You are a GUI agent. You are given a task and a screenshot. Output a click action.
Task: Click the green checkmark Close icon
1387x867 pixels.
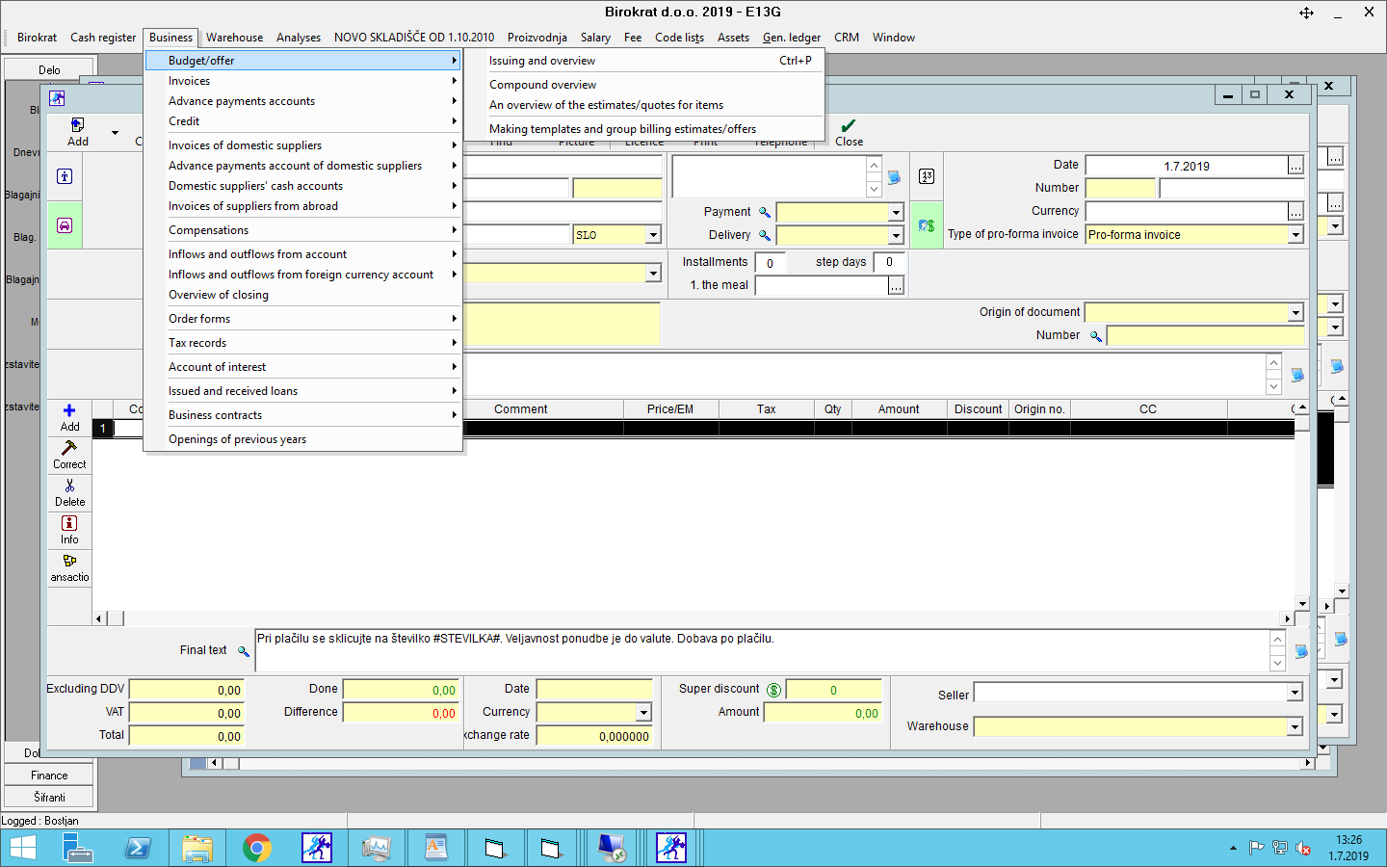click(x=849, y=125)
